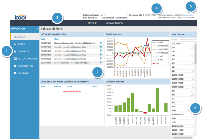Open the envelope icon for the 29/09/2015 message
This screenshot has height=139, width=202.
pyautogui.click(x=101, y=62)
